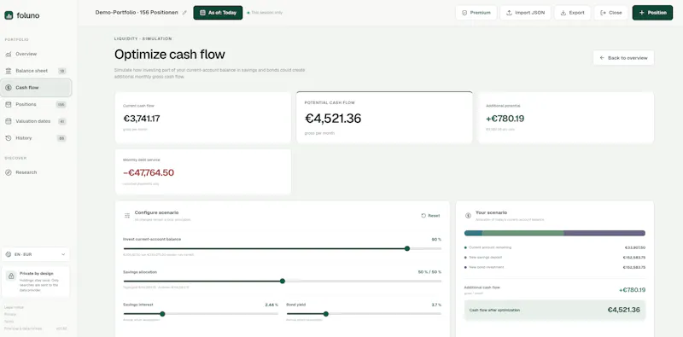This screenshot has width=683, height=337.
Task: Open the Legal notice link
Action: [x=14, y=307]
